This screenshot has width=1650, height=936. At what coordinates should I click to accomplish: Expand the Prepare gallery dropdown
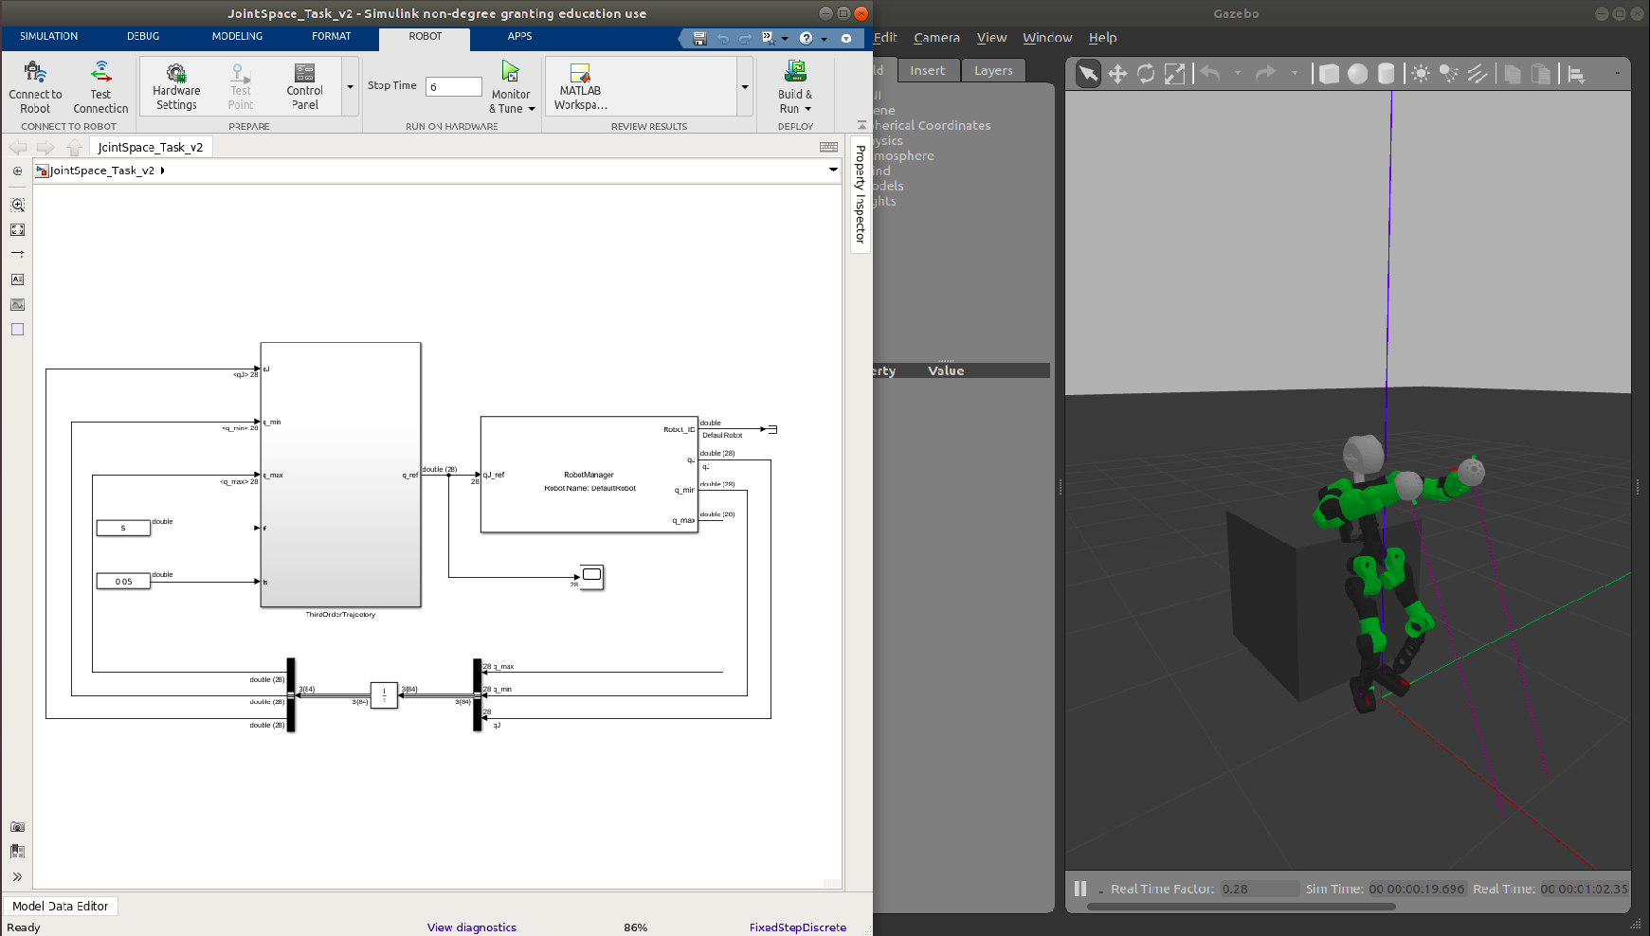click(x=350, y=86)
